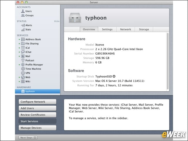Image resolution: width=188 pixels, height=141 pixels.
Task: Click the Mac OS X Server 10.7 version text
Action: click(x=120, y=81)
